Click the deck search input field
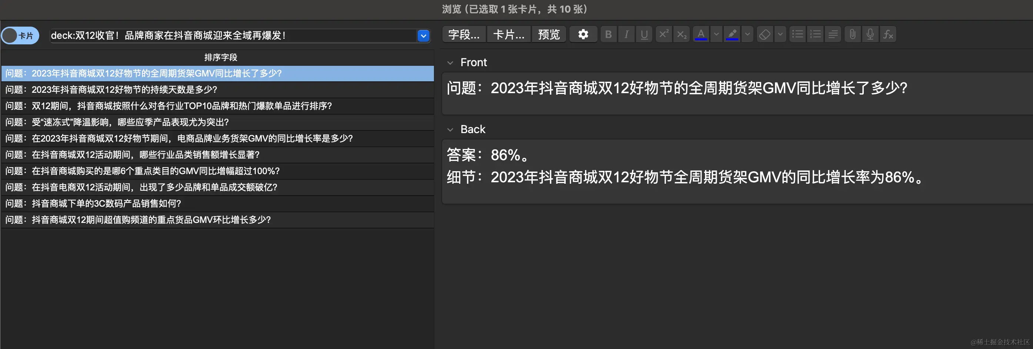 pos(233,35)
